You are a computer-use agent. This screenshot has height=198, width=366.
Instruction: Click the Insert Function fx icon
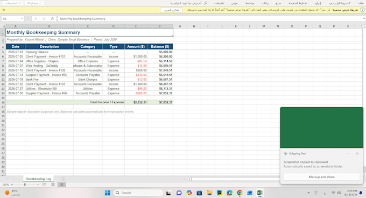(52, 19)
